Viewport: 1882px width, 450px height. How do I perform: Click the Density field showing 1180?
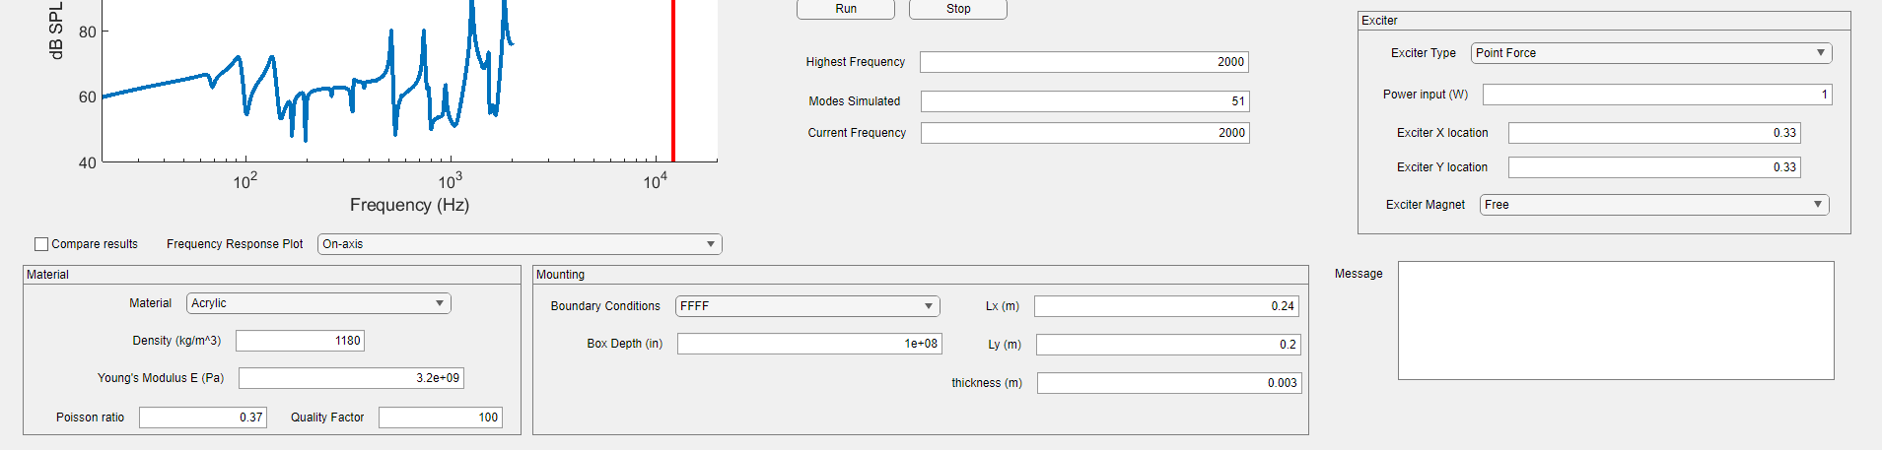click(300, 341)
